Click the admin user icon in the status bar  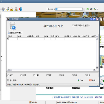pos(30,102)
